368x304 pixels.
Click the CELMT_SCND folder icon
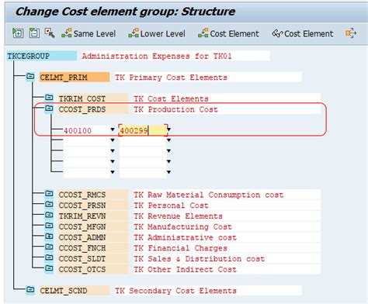pyautogui.click(x=30, y=290)
